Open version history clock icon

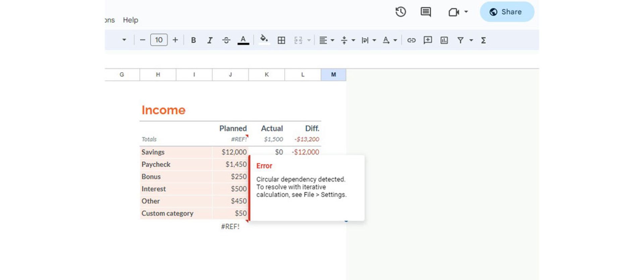(x=400, y=12)
